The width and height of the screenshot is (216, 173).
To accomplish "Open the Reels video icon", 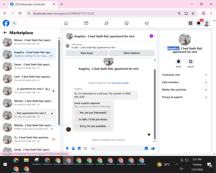I will pos(86,23).
